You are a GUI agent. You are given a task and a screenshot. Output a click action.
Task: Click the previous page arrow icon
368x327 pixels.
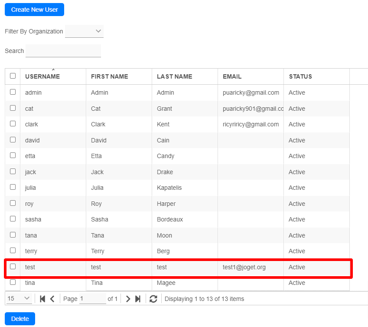pyautogui.click(x=52, y=299)
